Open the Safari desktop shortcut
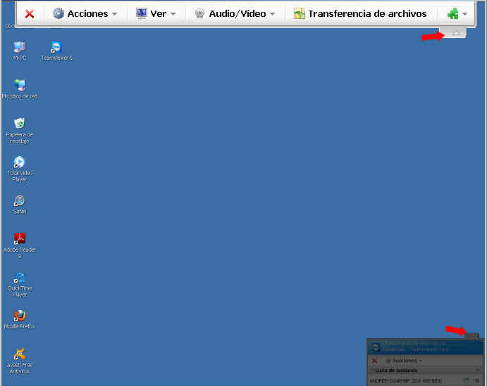Screen dimensions: 487x386 pyautogui.click(x=20, y=201)
